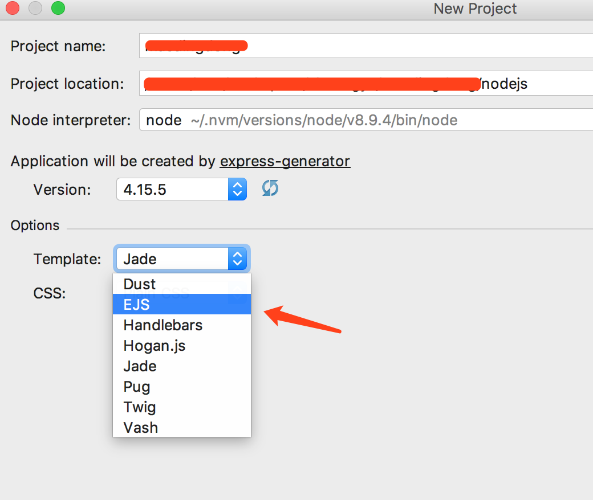This screenshot has height=500, width=593.
Task: Follow the express-generator link
Action: click(285, 161)
